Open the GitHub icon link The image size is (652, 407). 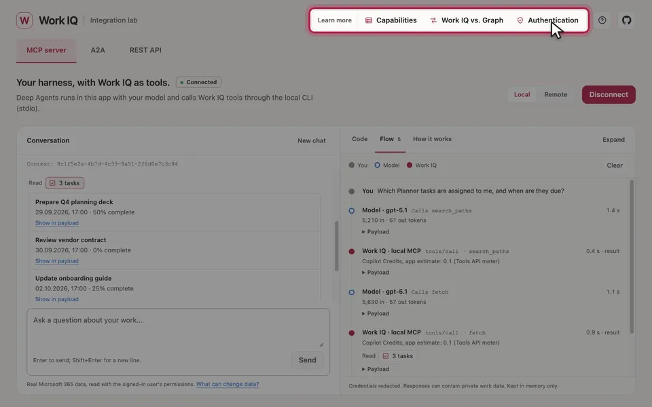coord(627,20)
